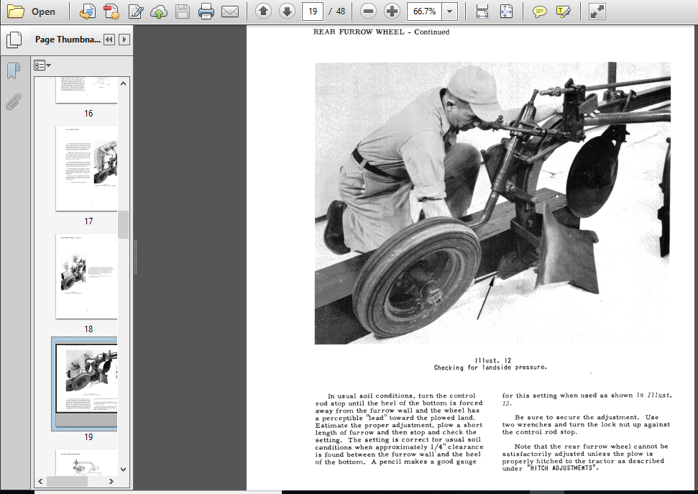Click the save disk icon
This screenshot has height=494, width=698.
(x=182, y=12)
